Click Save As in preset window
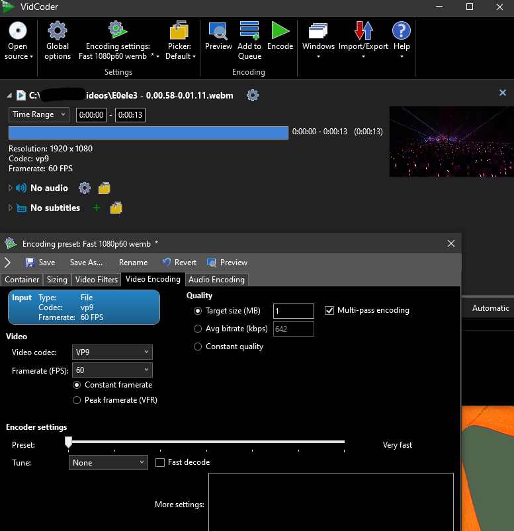The height and width of the screenshot is (531, 514). coord(86,263)
